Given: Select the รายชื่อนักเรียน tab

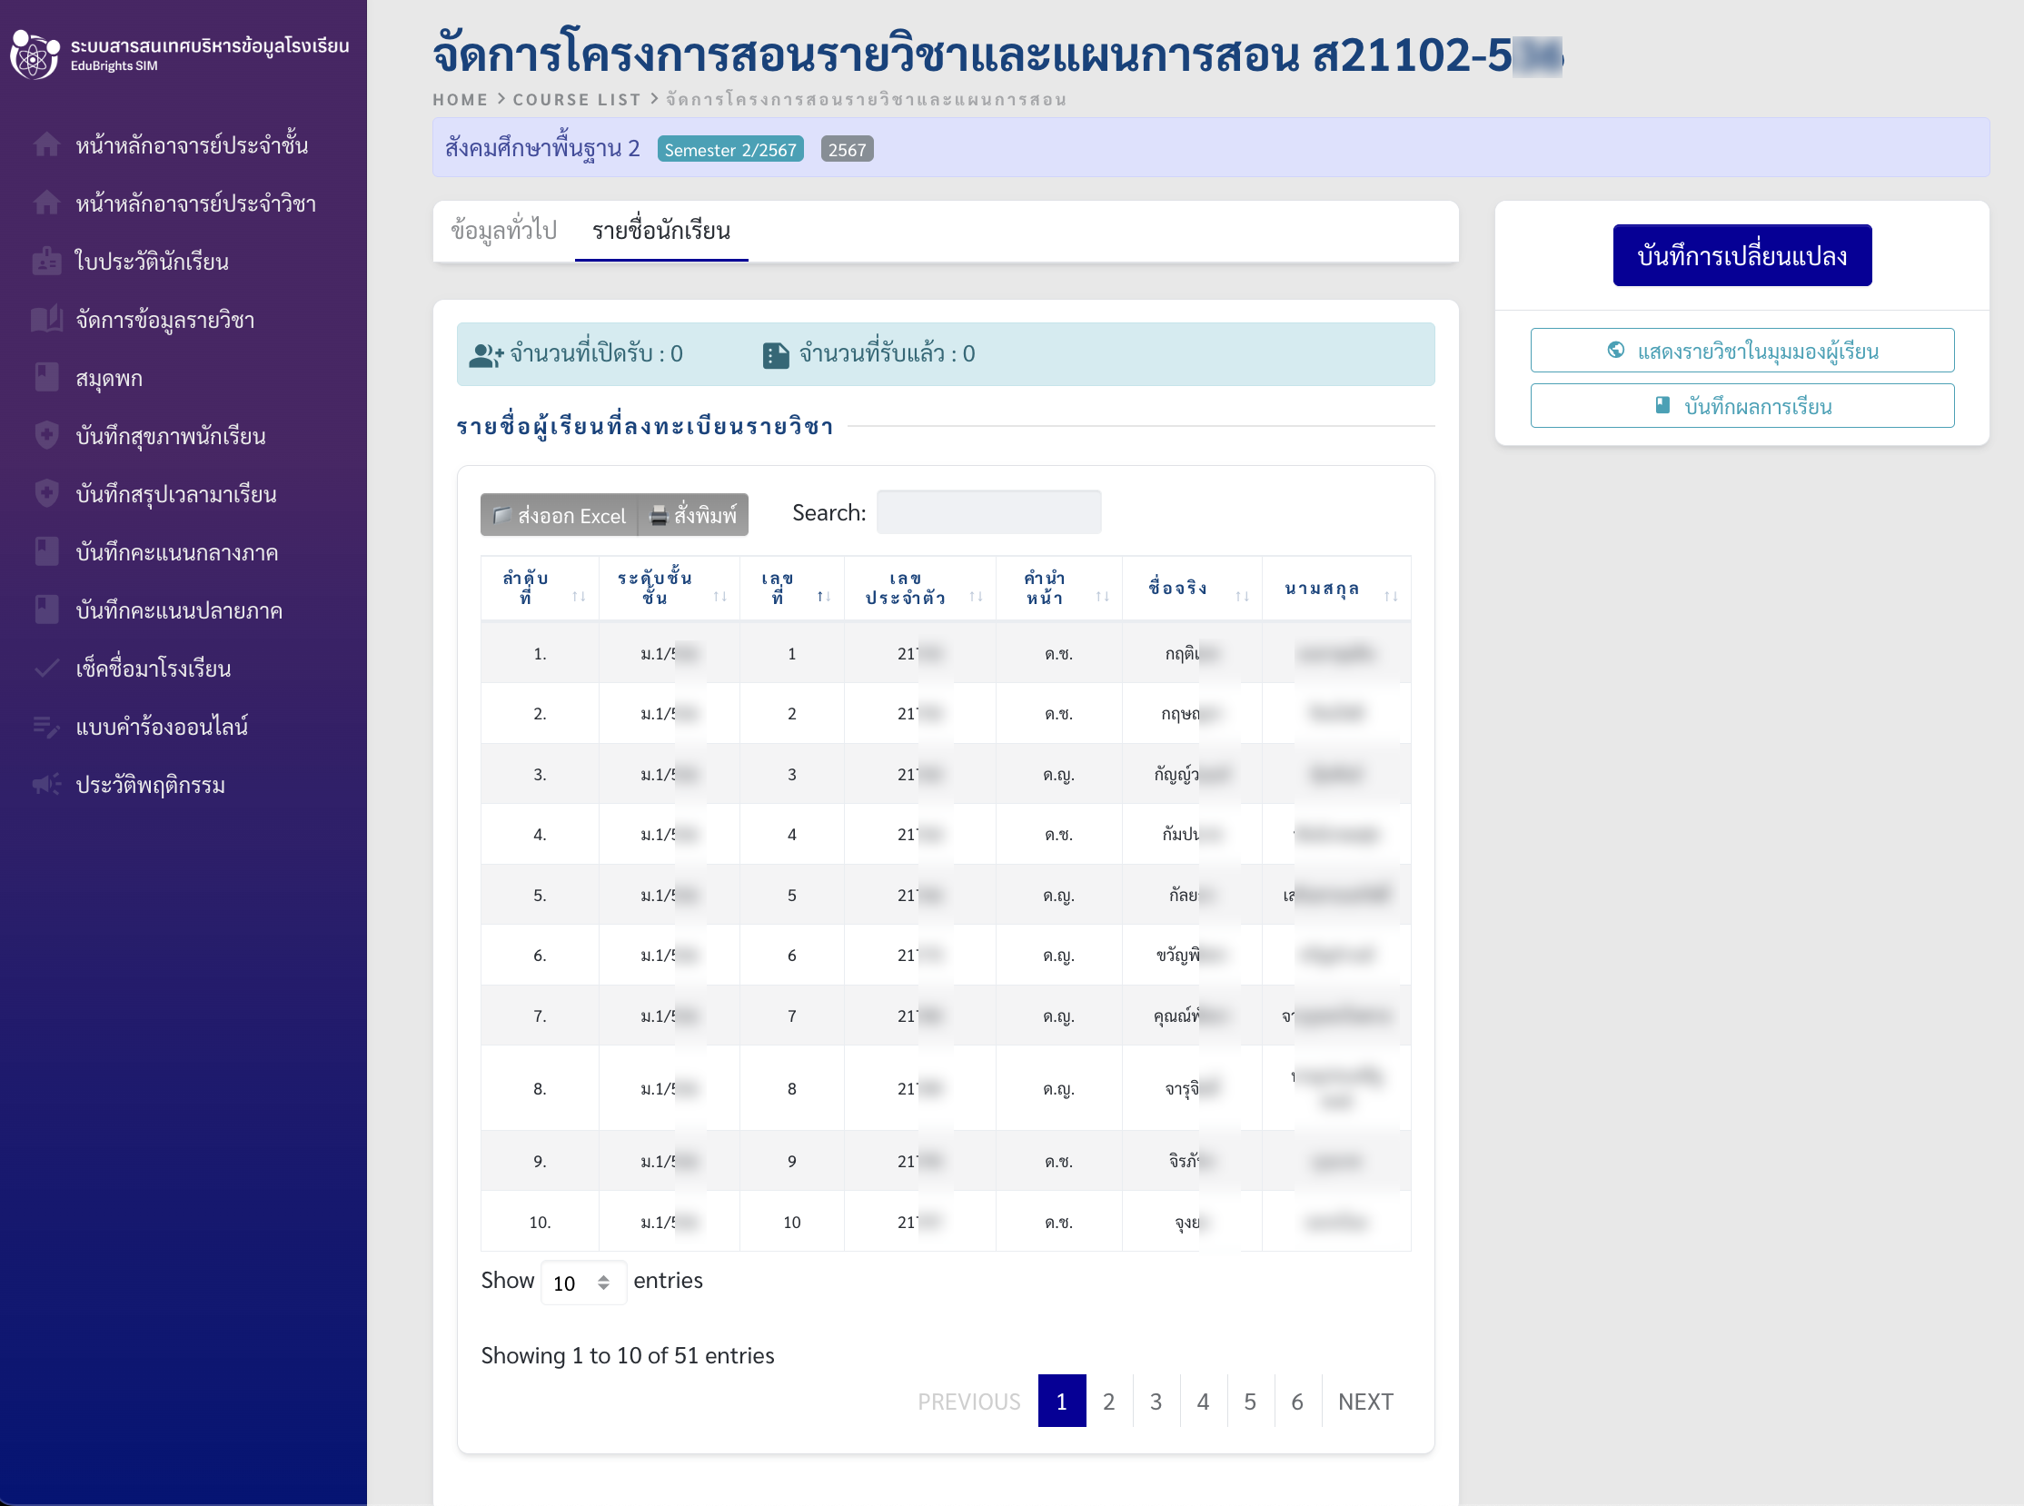Looking at the screenshot, I should click(661, 231).
